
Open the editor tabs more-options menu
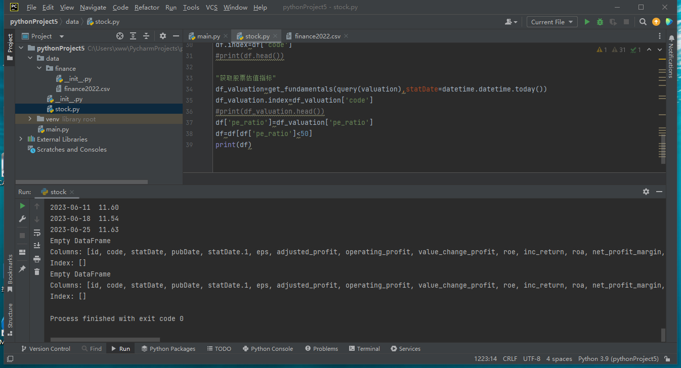[x=660, y=36]
